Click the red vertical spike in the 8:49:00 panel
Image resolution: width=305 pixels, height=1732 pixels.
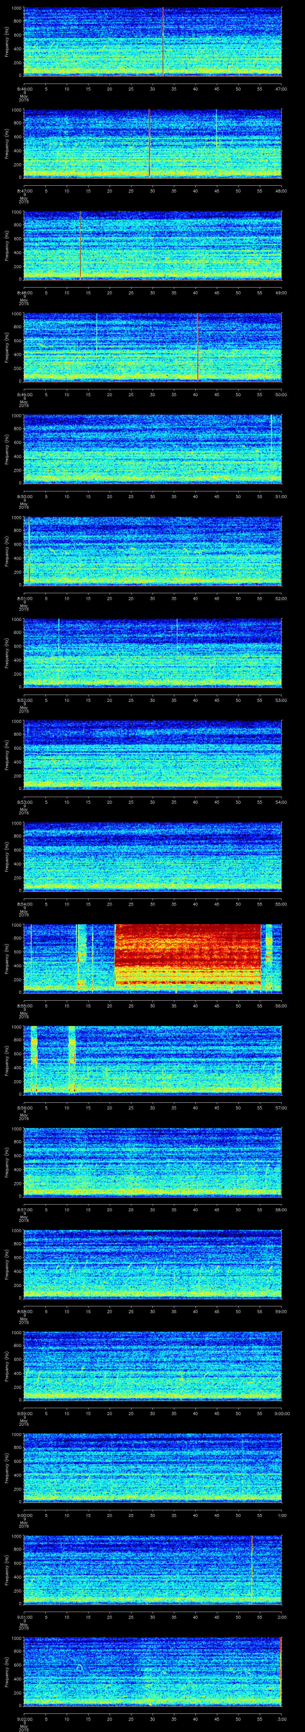pyautogui.click(x=198, y=347)
